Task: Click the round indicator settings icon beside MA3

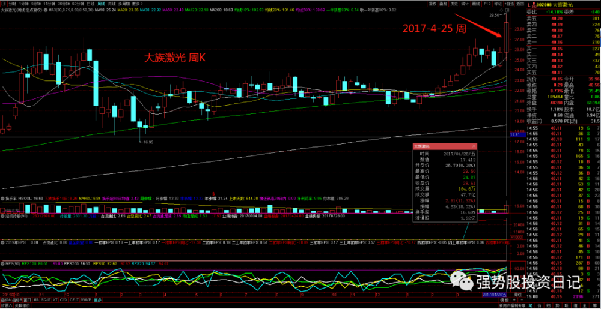Action: pyautogui.click(x=45, y=10)
